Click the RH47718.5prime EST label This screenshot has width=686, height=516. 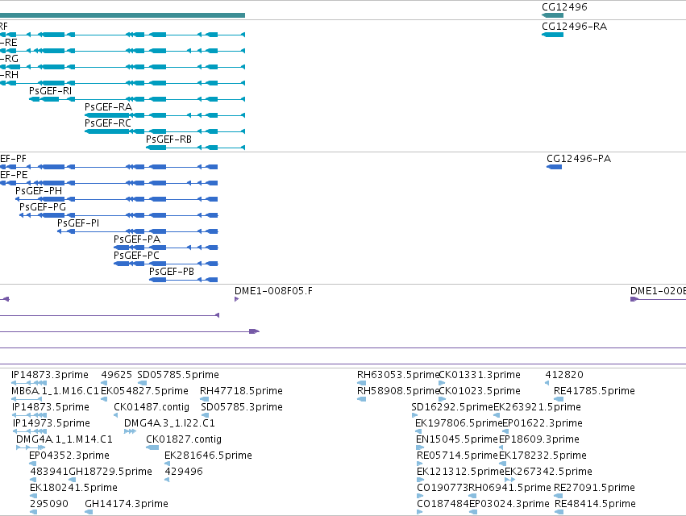(241, 391)
